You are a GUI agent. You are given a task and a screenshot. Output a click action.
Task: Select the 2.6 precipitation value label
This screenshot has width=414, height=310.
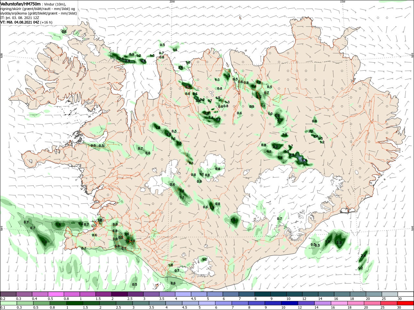click(180, 67)
